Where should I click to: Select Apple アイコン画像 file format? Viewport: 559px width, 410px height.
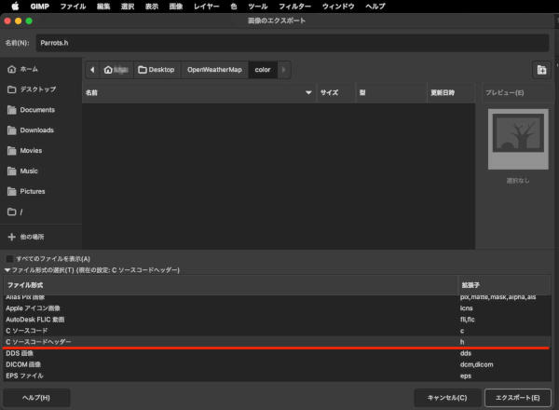click(277, 308)
